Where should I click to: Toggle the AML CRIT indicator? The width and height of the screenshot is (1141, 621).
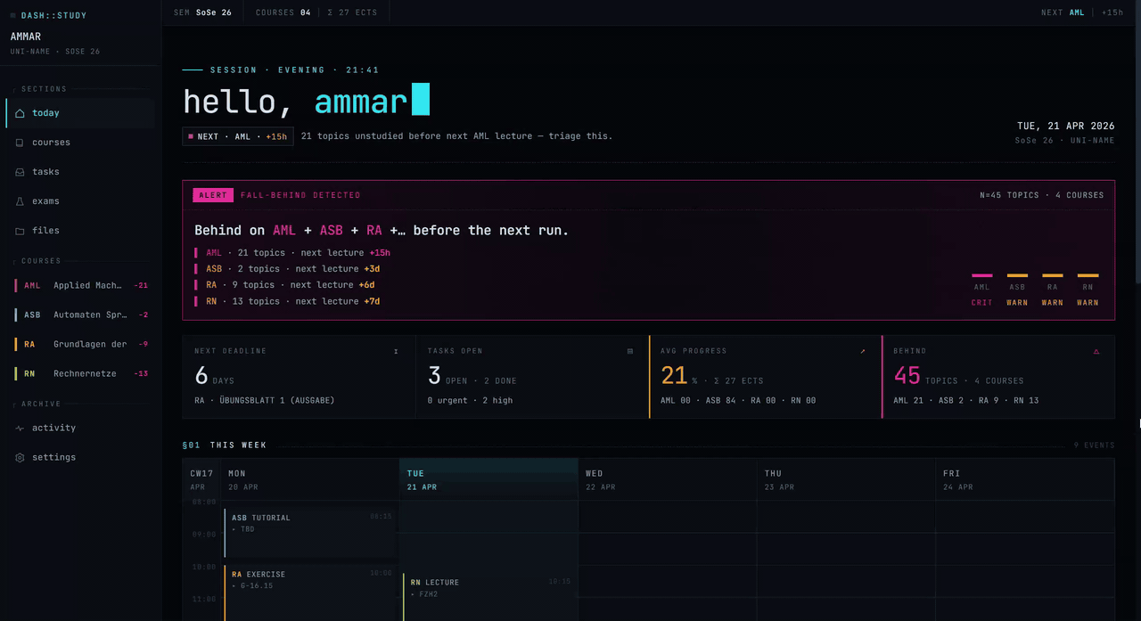(981, 288)
